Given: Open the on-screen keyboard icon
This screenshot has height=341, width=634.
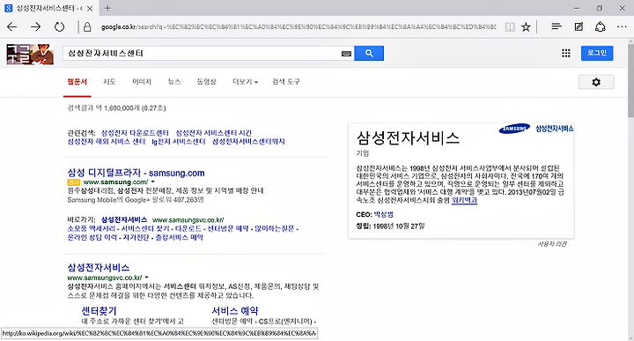Looking at the screenshot, I should tap(346, 54).
